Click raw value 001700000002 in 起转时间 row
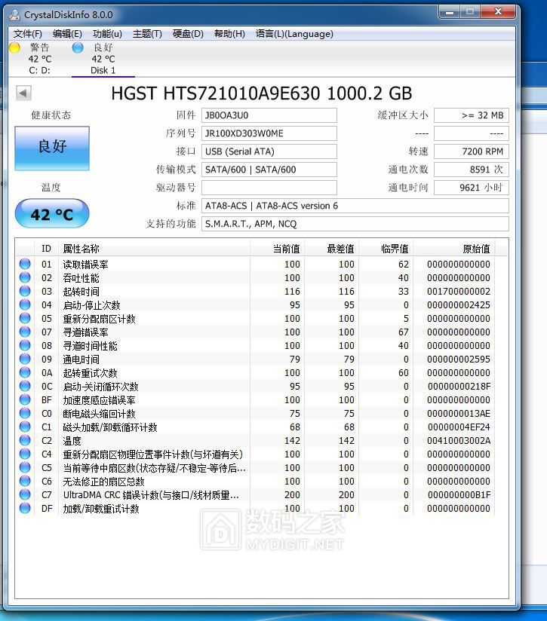Viewport: 547px width, 621px height. pos(459,292)
